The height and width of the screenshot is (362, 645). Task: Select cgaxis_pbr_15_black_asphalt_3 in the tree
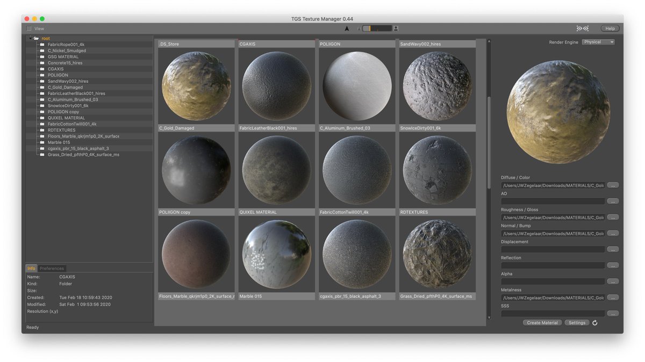[78, 148]
